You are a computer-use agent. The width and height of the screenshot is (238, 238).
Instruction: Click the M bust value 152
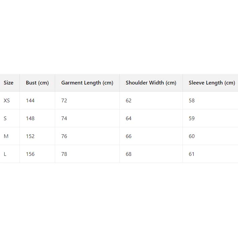point(30,136)
